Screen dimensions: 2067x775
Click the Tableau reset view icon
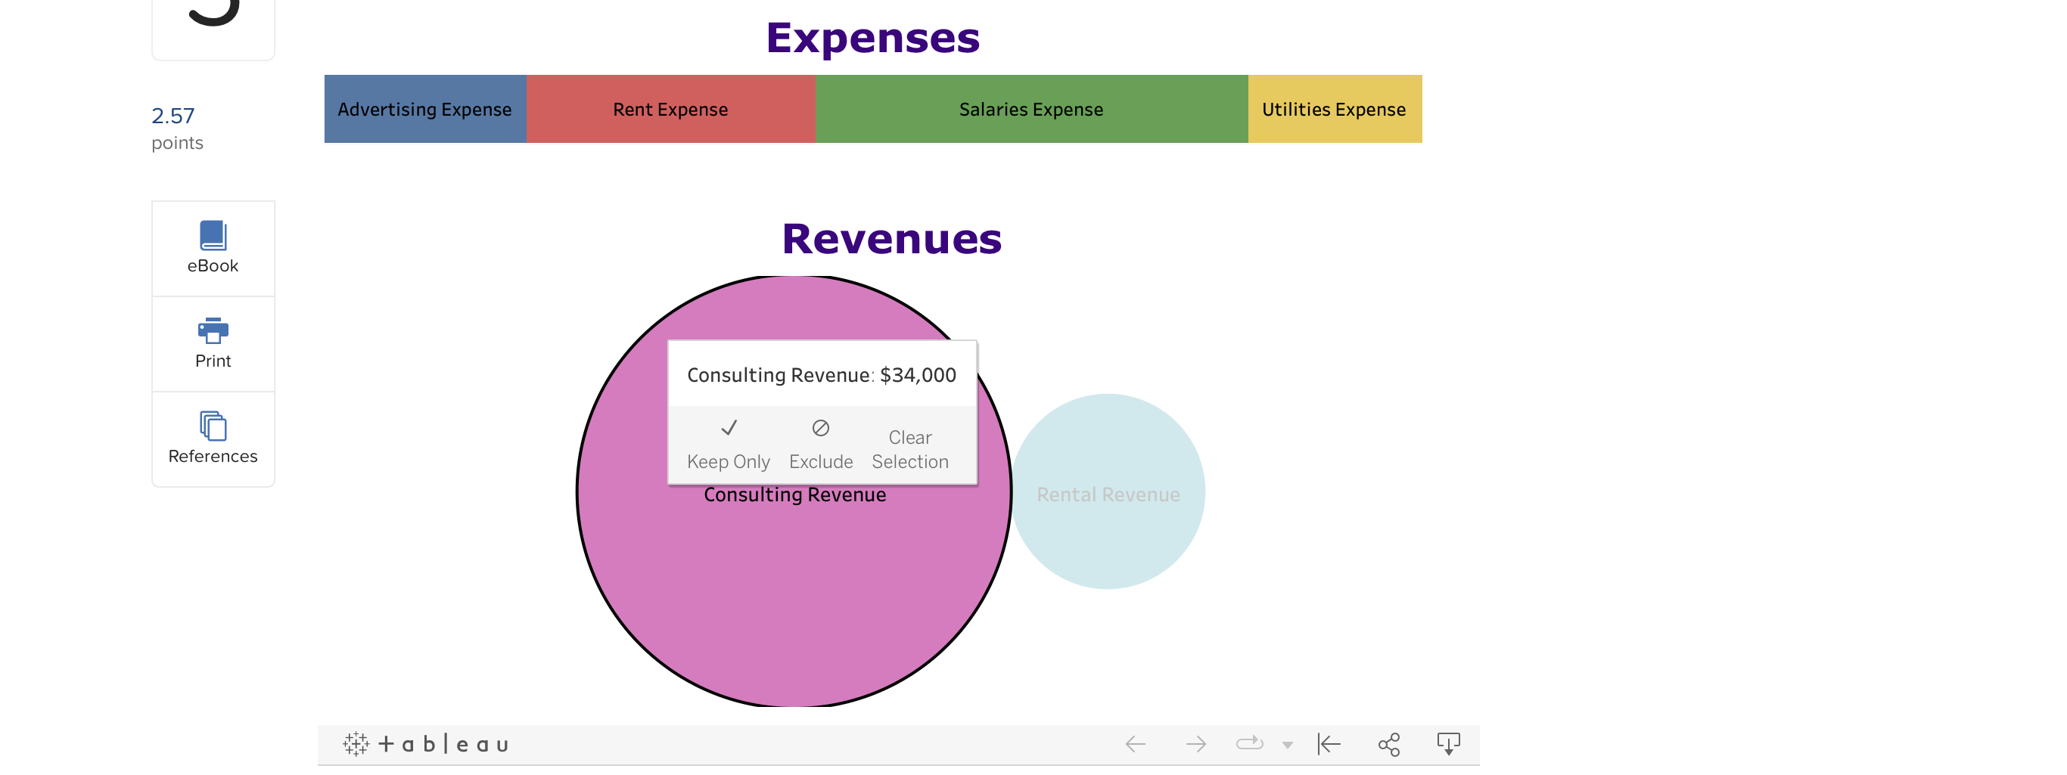pos(1329,744)
